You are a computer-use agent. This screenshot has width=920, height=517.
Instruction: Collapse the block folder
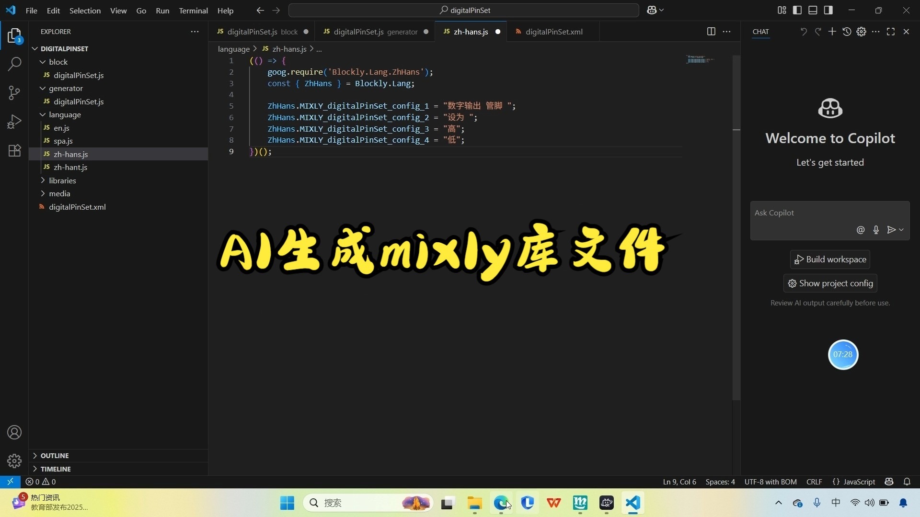point(43,62)
